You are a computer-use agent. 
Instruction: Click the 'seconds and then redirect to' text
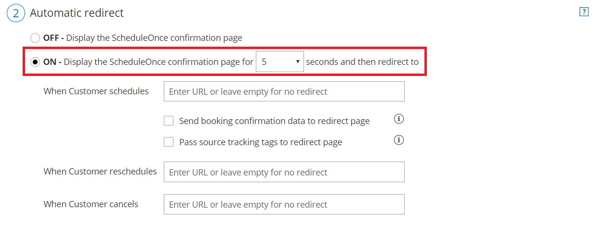362,62
